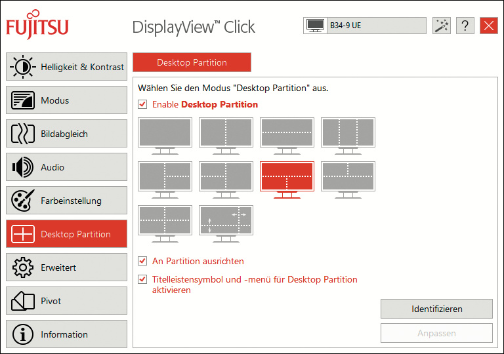Click the DisplayView Click title text
This screenshot has height=354, width=504.
194,27
